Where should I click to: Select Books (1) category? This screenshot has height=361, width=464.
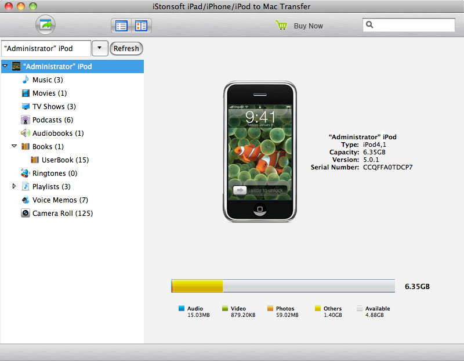tap(48, 147)
